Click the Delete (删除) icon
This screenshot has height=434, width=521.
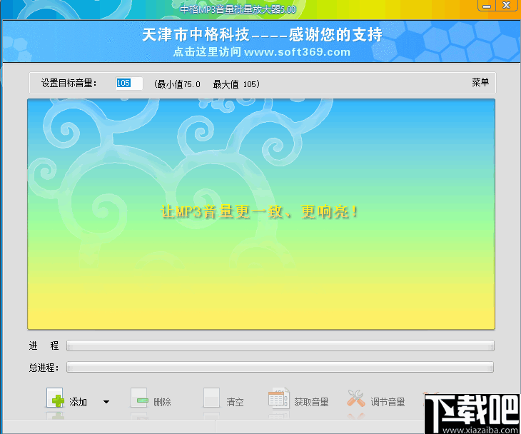coord(139,398)
